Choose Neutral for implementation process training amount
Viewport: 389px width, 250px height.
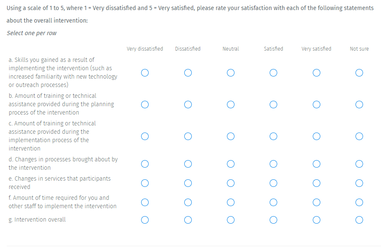[230, 136]
